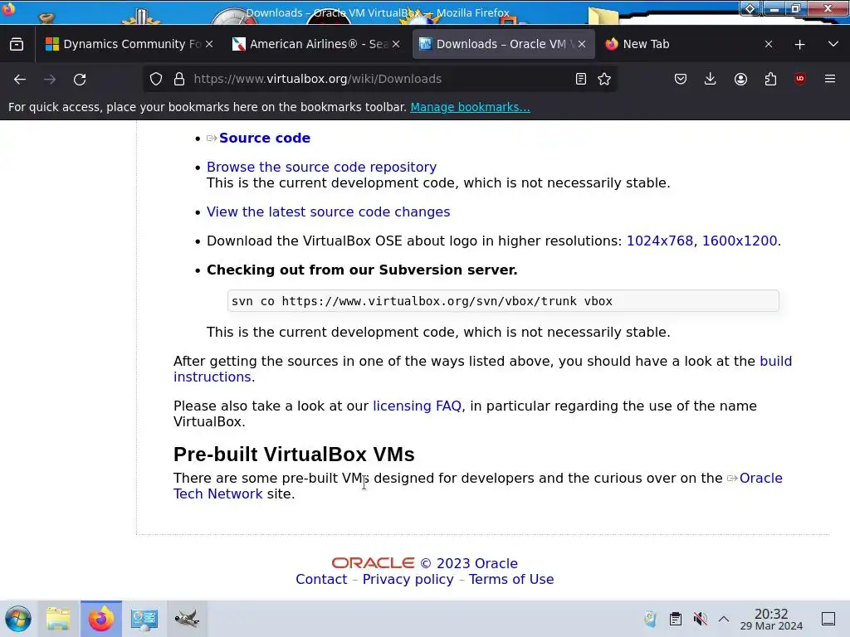Open the Source code link
Viewport: 850px width, 637px height.
click(265, 139)
